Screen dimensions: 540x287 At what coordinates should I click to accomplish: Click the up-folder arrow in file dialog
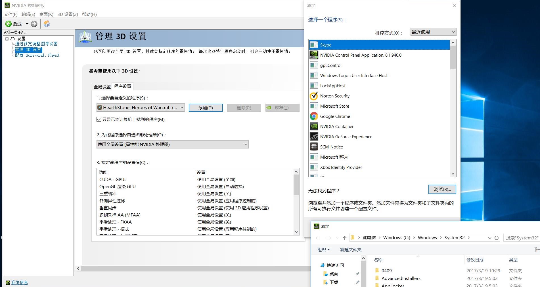344,238
